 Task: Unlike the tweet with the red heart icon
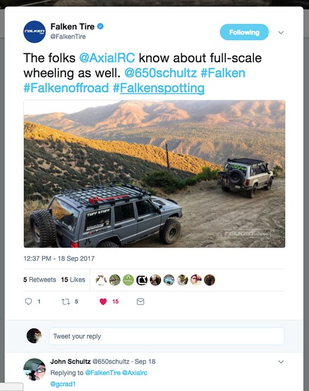(x=103, y=302)
